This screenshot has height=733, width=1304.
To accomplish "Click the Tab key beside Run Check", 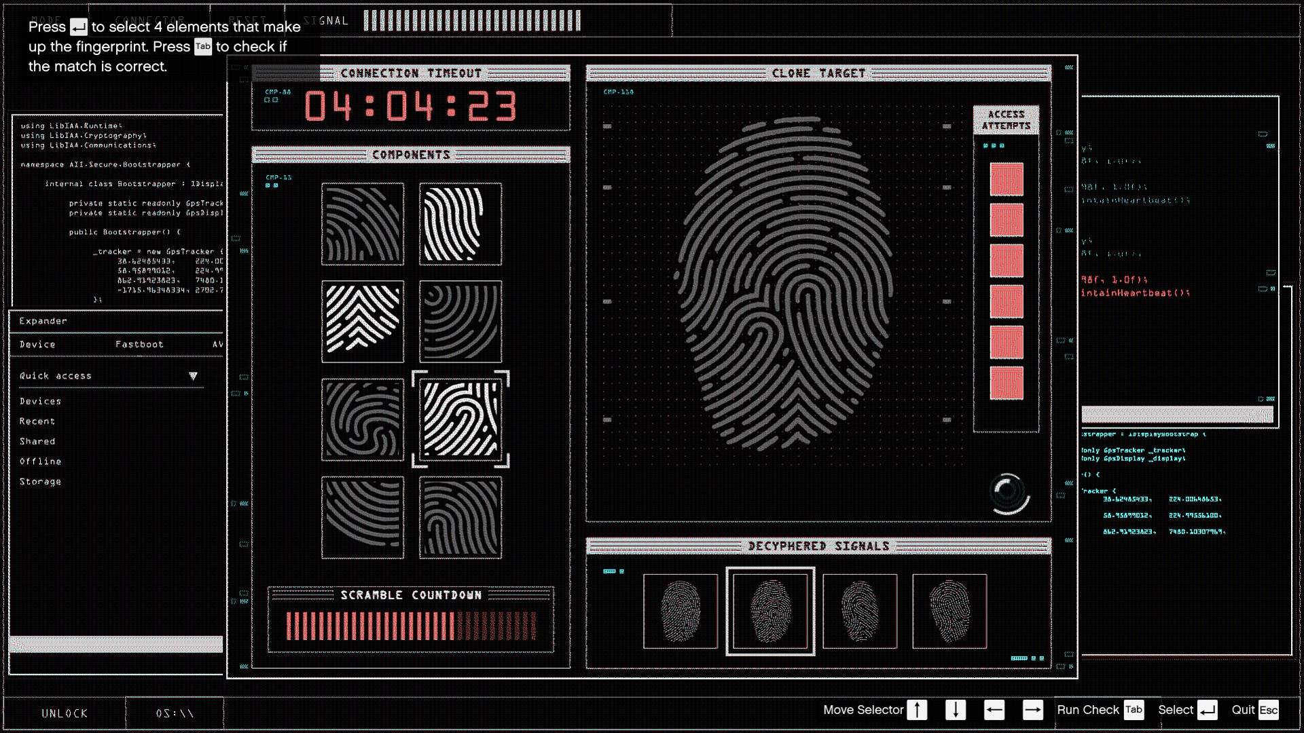I will pyautogui.click(x=1134, y=710).
